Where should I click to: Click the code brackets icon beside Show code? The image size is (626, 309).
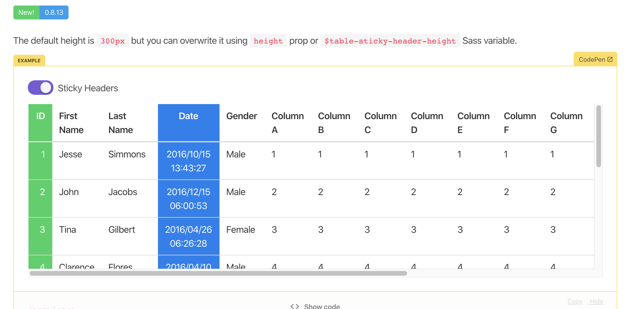pyautogui.click(x=294, y=306)
